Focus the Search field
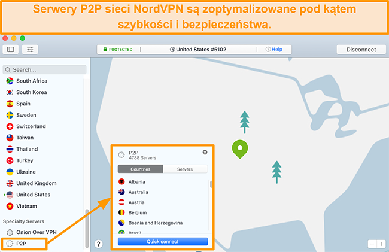 [45, 69]
